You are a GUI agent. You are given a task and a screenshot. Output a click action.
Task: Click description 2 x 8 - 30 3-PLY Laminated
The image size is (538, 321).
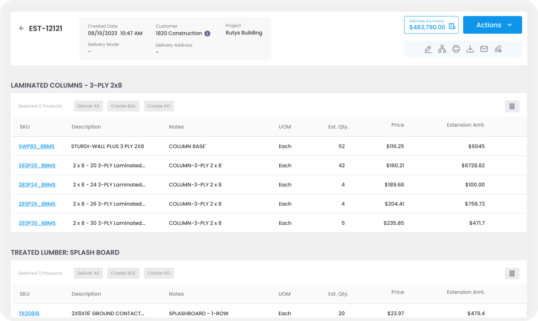109,223
